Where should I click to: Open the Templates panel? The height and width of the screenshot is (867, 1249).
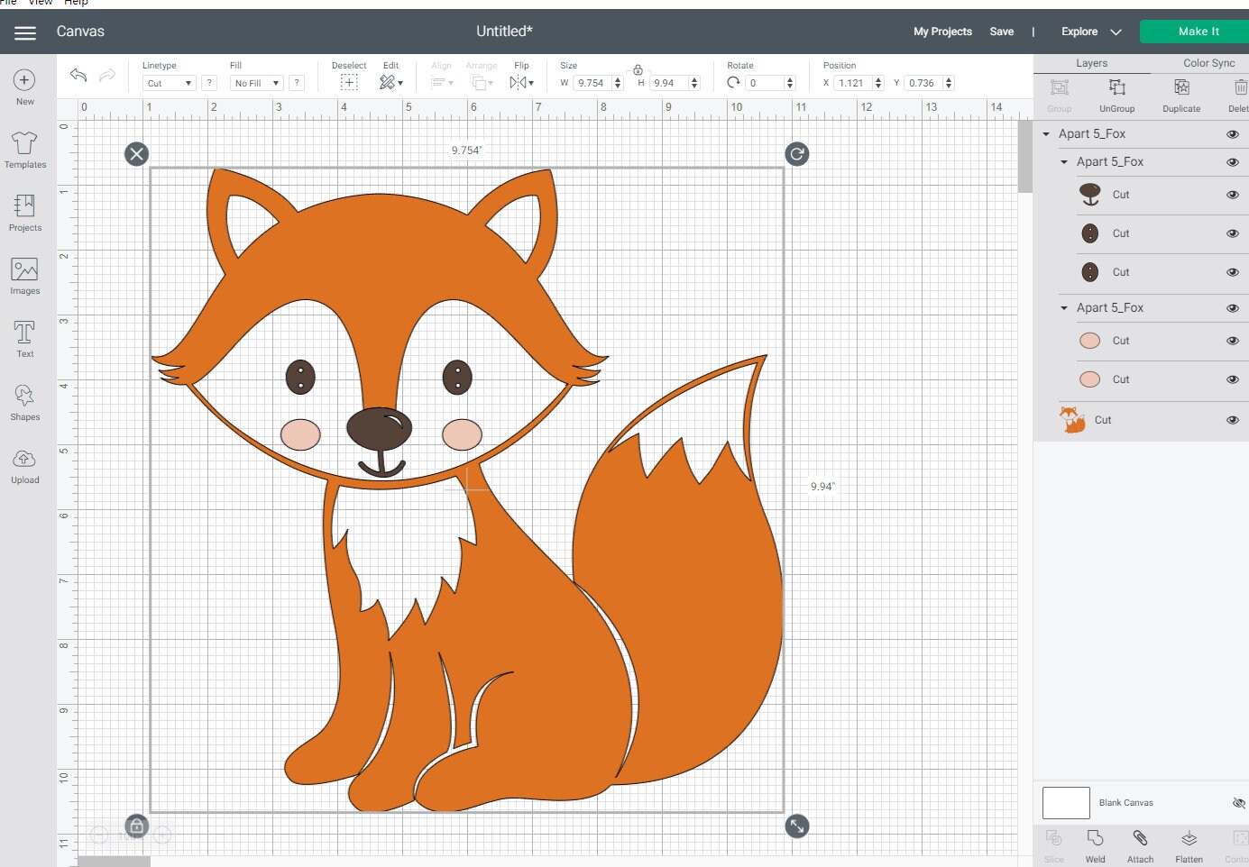click(24, 147)
